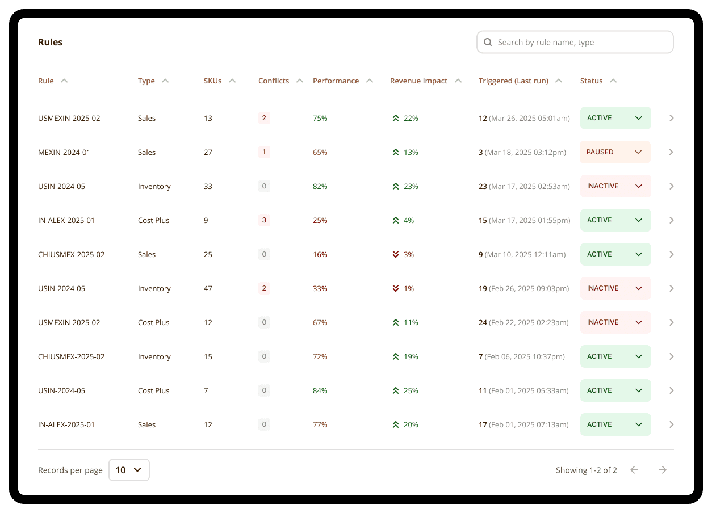Click the Type column header label

point(146,81)
